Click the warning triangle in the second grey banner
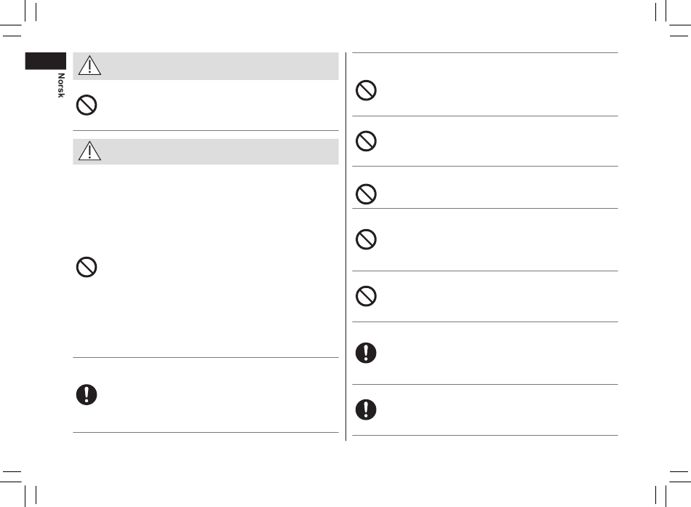691x507 pixels. click(89, 151)
